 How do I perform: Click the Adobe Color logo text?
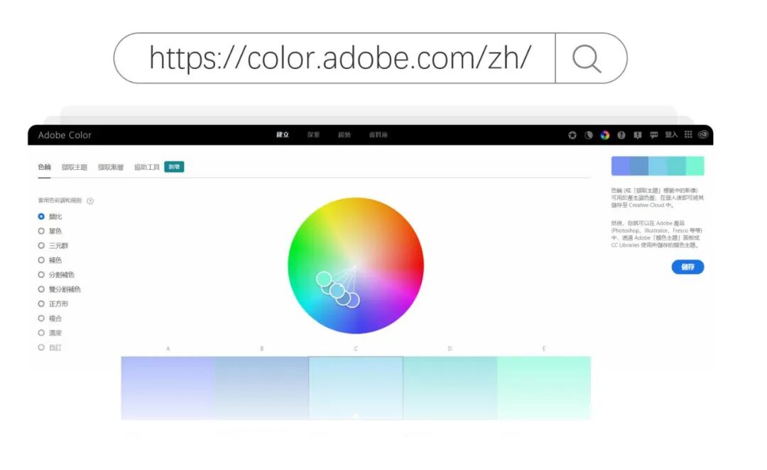65,135
